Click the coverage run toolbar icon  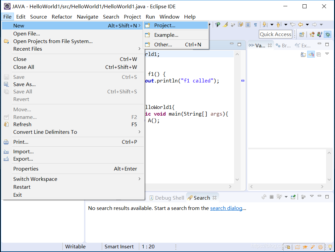coord(217,25)
